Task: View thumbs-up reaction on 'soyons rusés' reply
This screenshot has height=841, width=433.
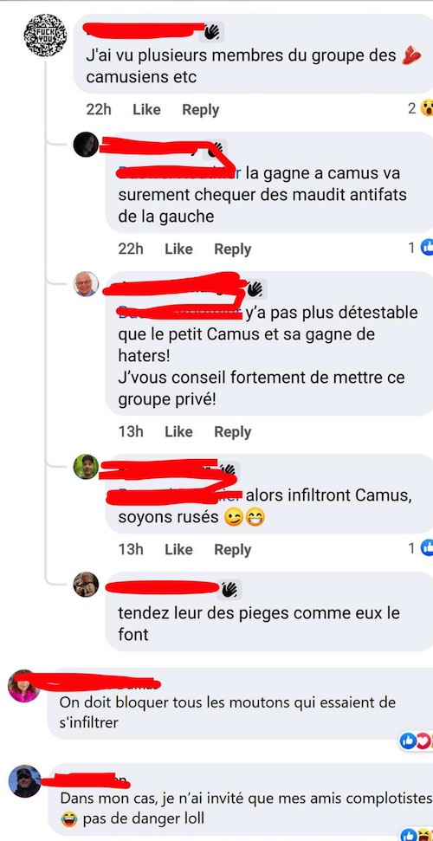Action: [426, 547]
